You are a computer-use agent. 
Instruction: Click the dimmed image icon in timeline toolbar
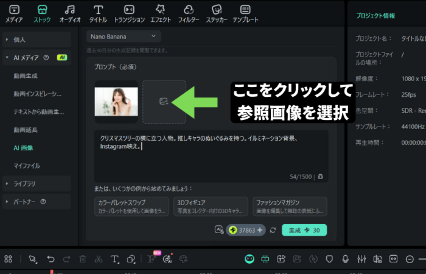(297, 259)
